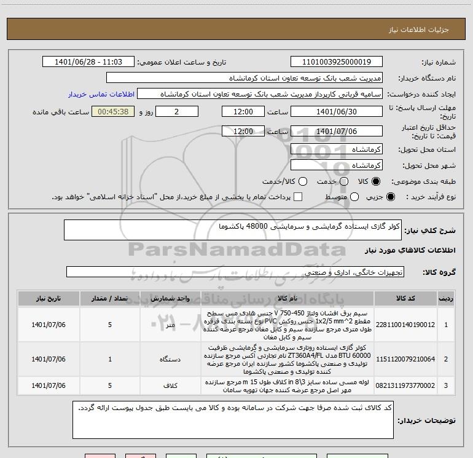The image size is (473, 458).
Task: Click the buyer notes text area
Action: (x=233, y=420)
